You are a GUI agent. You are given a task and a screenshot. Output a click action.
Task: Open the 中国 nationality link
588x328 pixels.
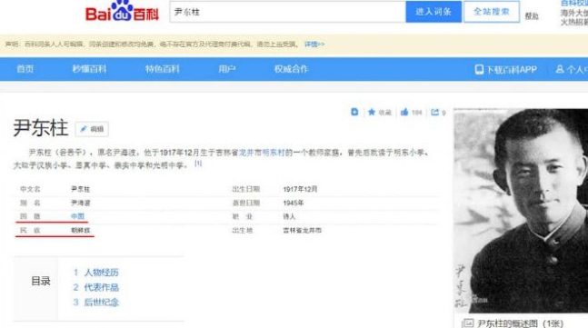pos(77,216)
